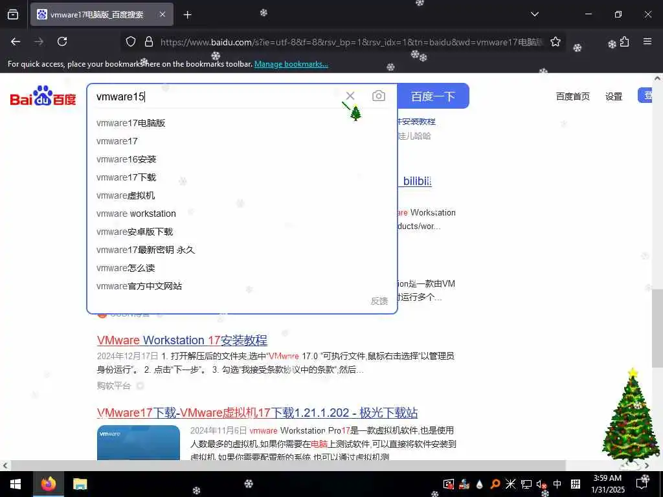Open the Firefox application menu
Viewport: 663px width, 497px height.
pos(647,41)
